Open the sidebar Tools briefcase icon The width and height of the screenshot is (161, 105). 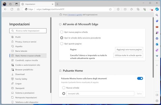pyautogui.click(x=157, y=27)
